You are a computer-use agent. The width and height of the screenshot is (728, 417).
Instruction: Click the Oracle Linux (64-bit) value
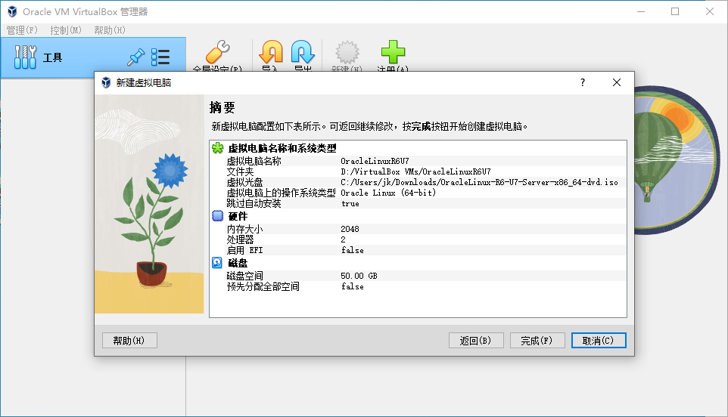point(388,193)
